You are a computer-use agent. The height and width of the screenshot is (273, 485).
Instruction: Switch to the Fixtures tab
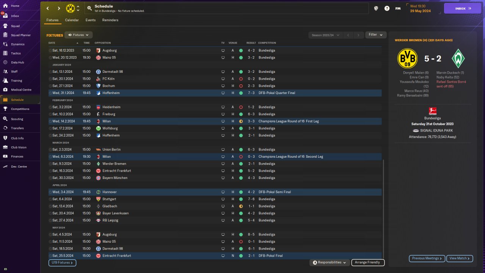pyautogui.click(x=52, y=20)
